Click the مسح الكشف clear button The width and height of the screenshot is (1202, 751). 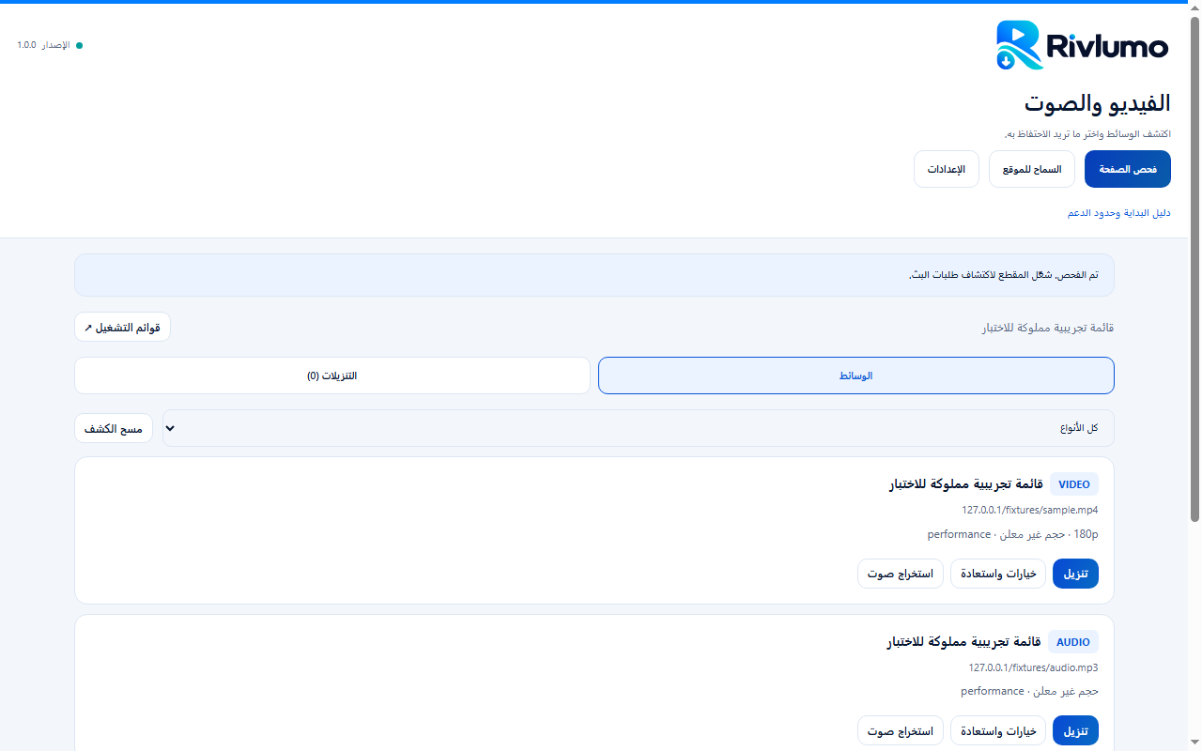click(x=114, y=428)
